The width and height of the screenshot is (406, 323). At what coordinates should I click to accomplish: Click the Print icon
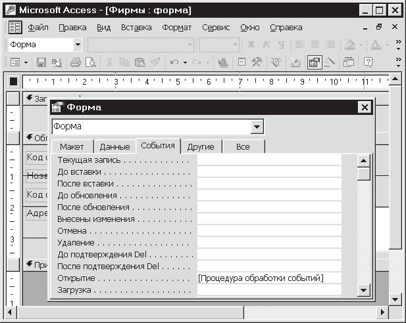(x=75, y=62)
